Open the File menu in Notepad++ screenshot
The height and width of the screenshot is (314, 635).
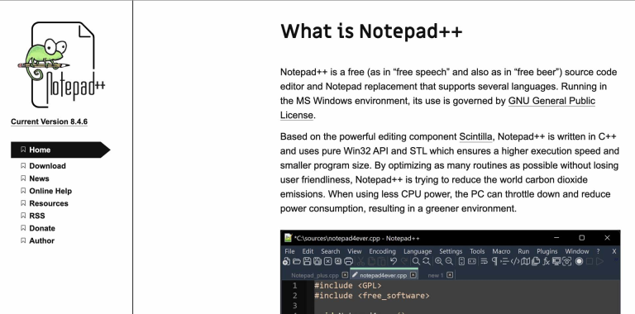coord(289,251)
